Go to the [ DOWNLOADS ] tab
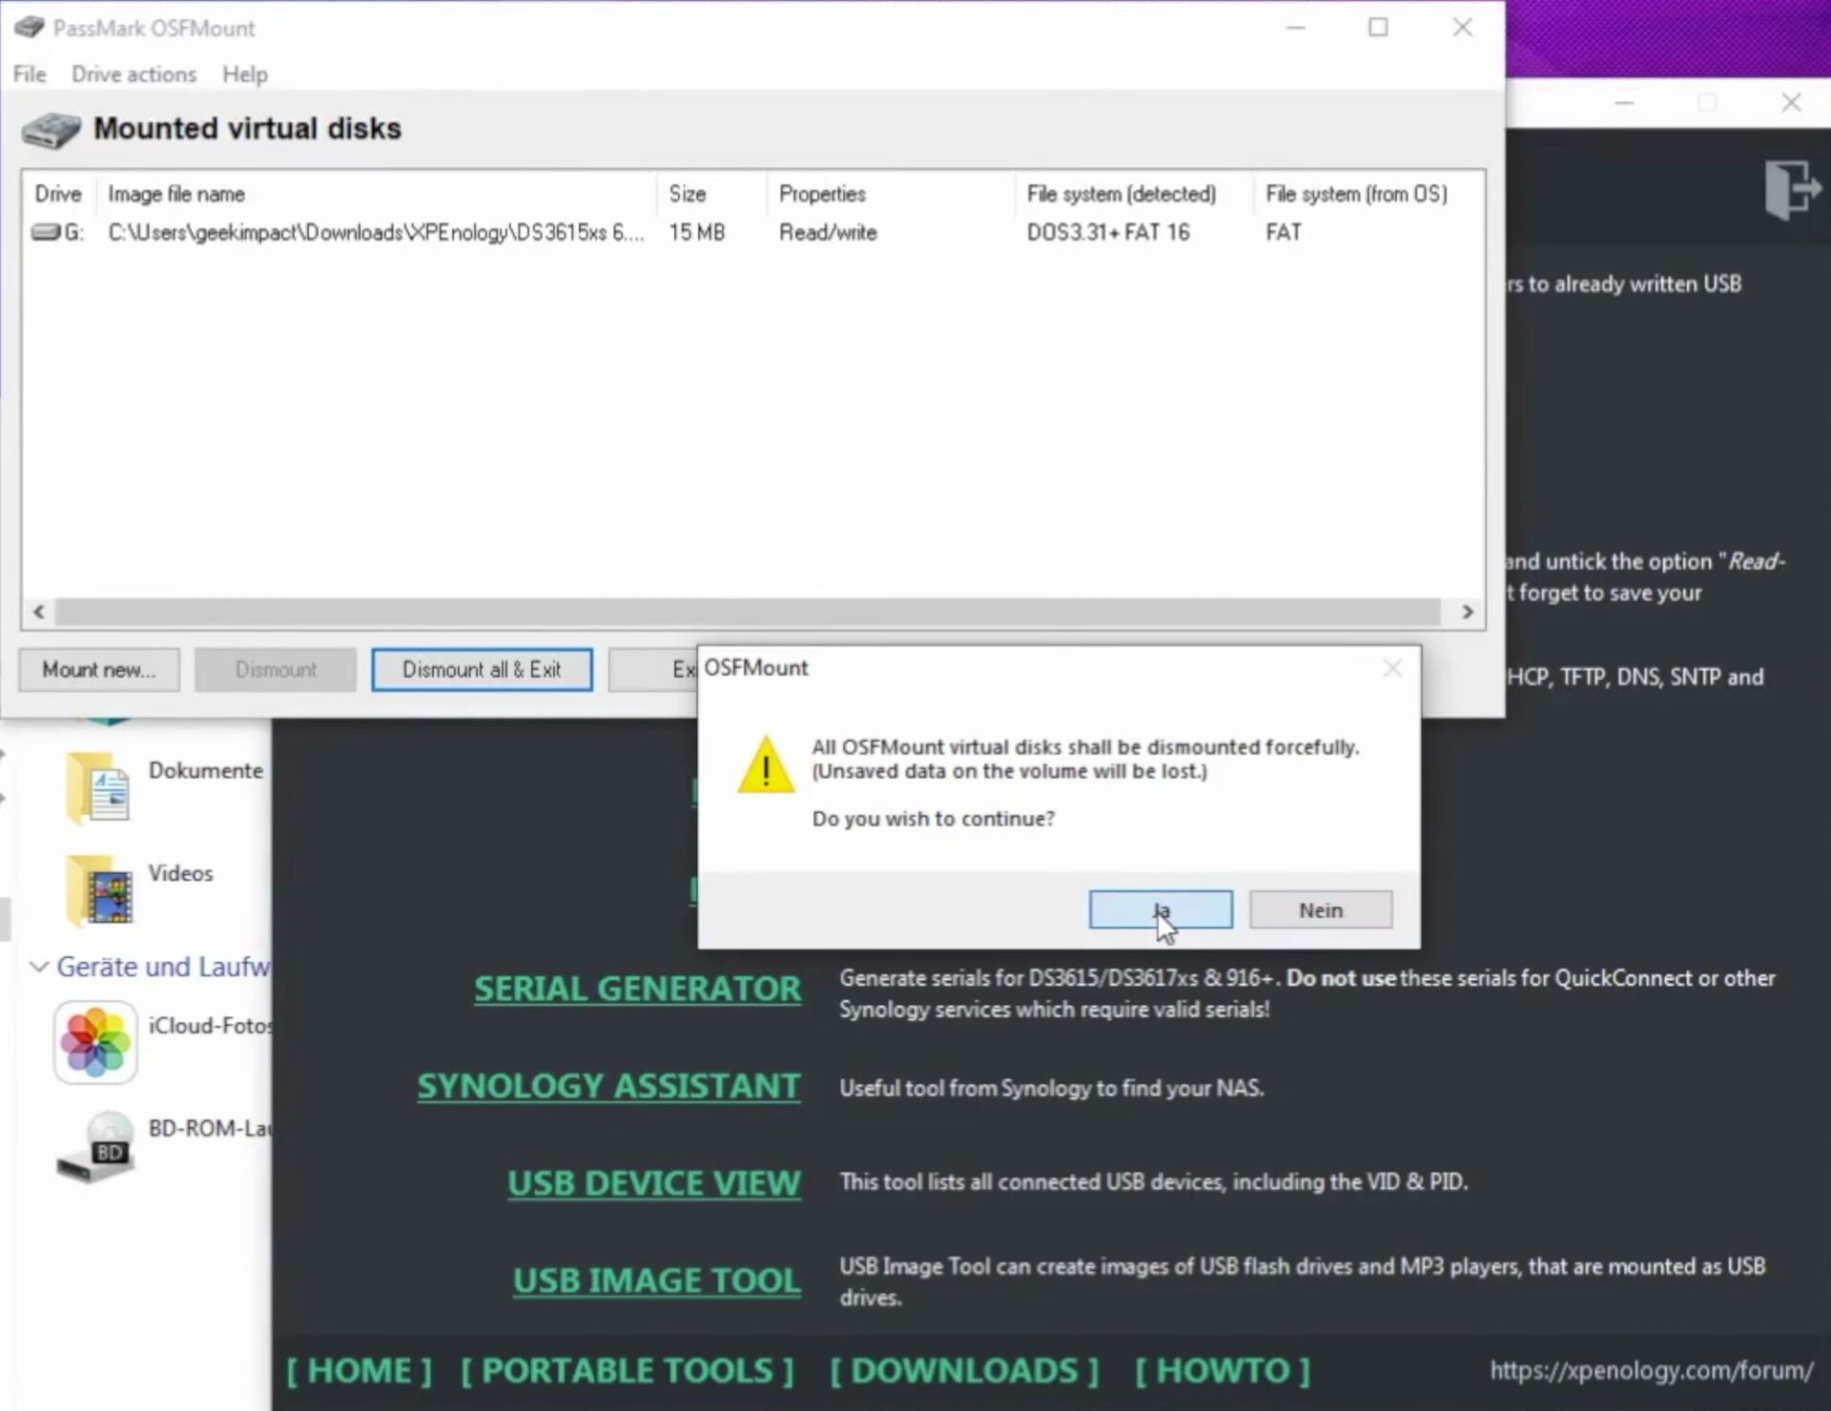1831x1411 pixels. coord(964,1370)
